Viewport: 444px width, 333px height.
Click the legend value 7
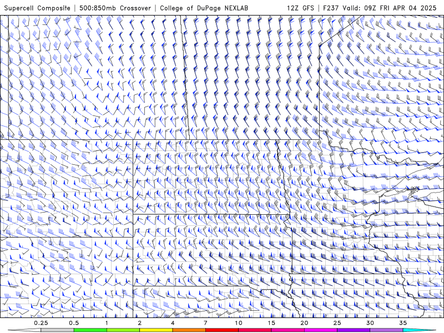tap(205, 323)
